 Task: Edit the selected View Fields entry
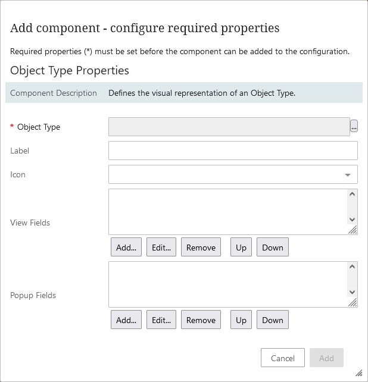click(161, 248)
